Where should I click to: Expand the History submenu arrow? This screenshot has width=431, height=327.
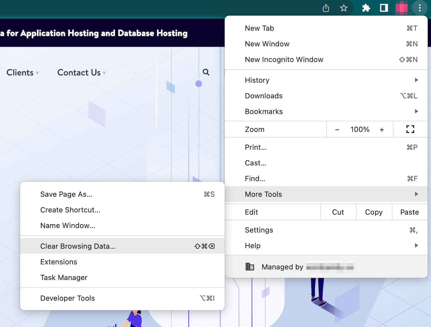click(x=417, y=80)
